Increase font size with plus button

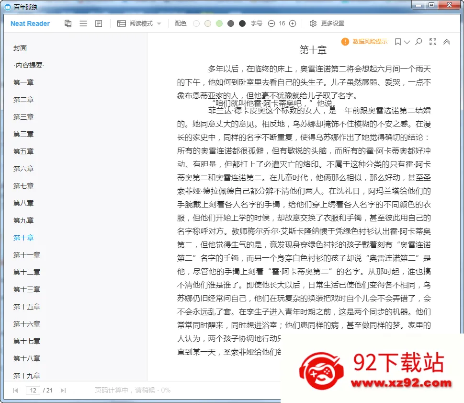[x=293, y=23]
